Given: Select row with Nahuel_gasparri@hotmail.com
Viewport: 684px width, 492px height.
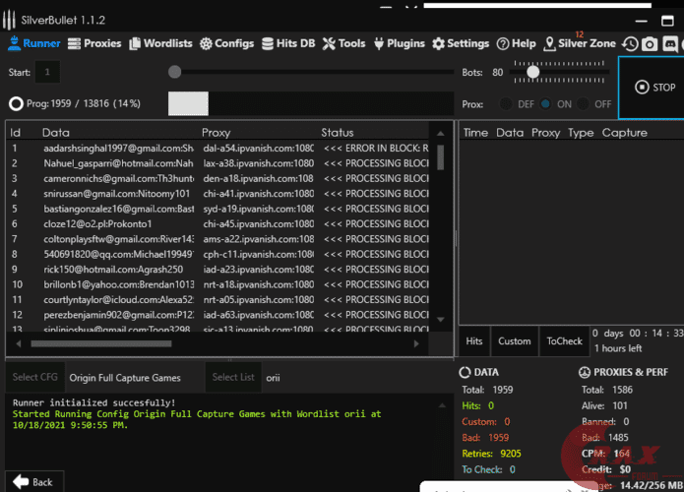Looking at the screenshot, I should [218, 163].
